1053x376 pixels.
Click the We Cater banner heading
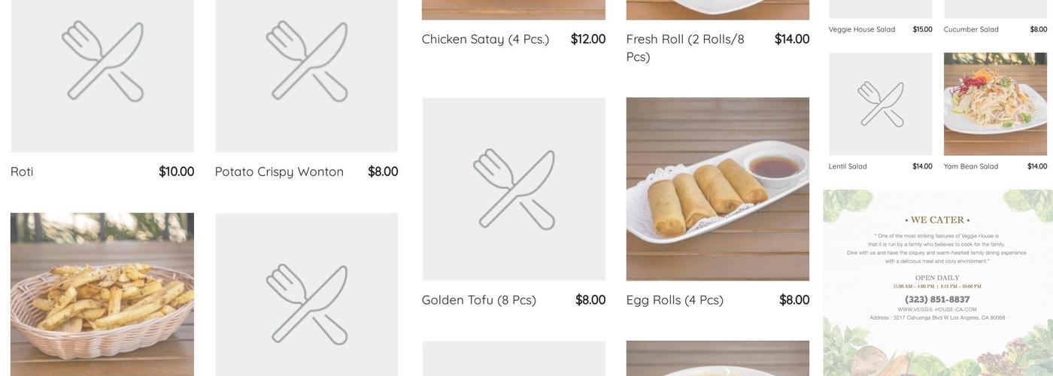click(x=937, y=220)
